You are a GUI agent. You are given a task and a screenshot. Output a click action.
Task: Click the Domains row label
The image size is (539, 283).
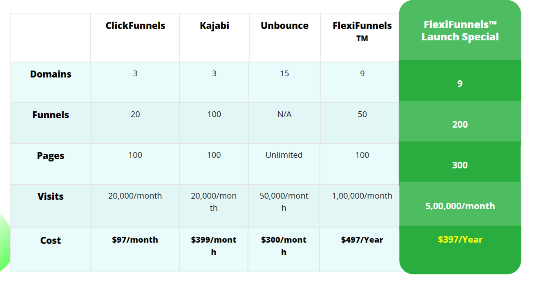[51, 74]
